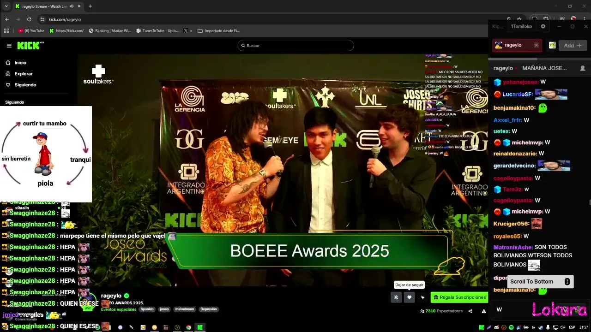Report stream with warning triangle icon
Viewport: 591px width, 332px height.
tap(484, 311)
